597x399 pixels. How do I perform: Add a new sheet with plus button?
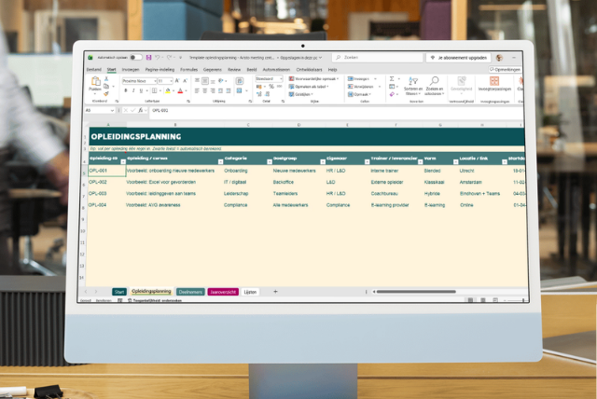275,292
